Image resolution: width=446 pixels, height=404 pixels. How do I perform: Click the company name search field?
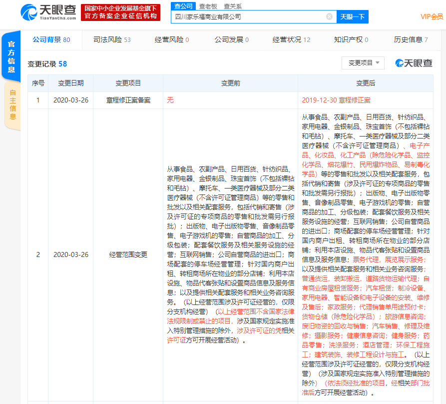click(x=250, y=16)
